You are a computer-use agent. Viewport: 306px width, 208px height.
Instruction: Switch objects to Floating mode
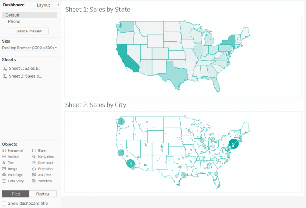click(43, 194)
